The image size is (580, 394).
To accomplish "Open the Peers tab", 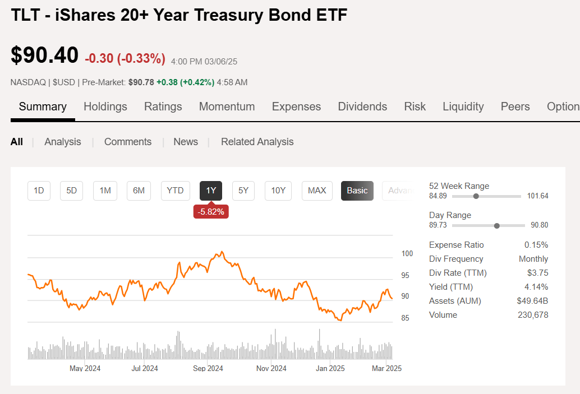I will coord(514,106).
